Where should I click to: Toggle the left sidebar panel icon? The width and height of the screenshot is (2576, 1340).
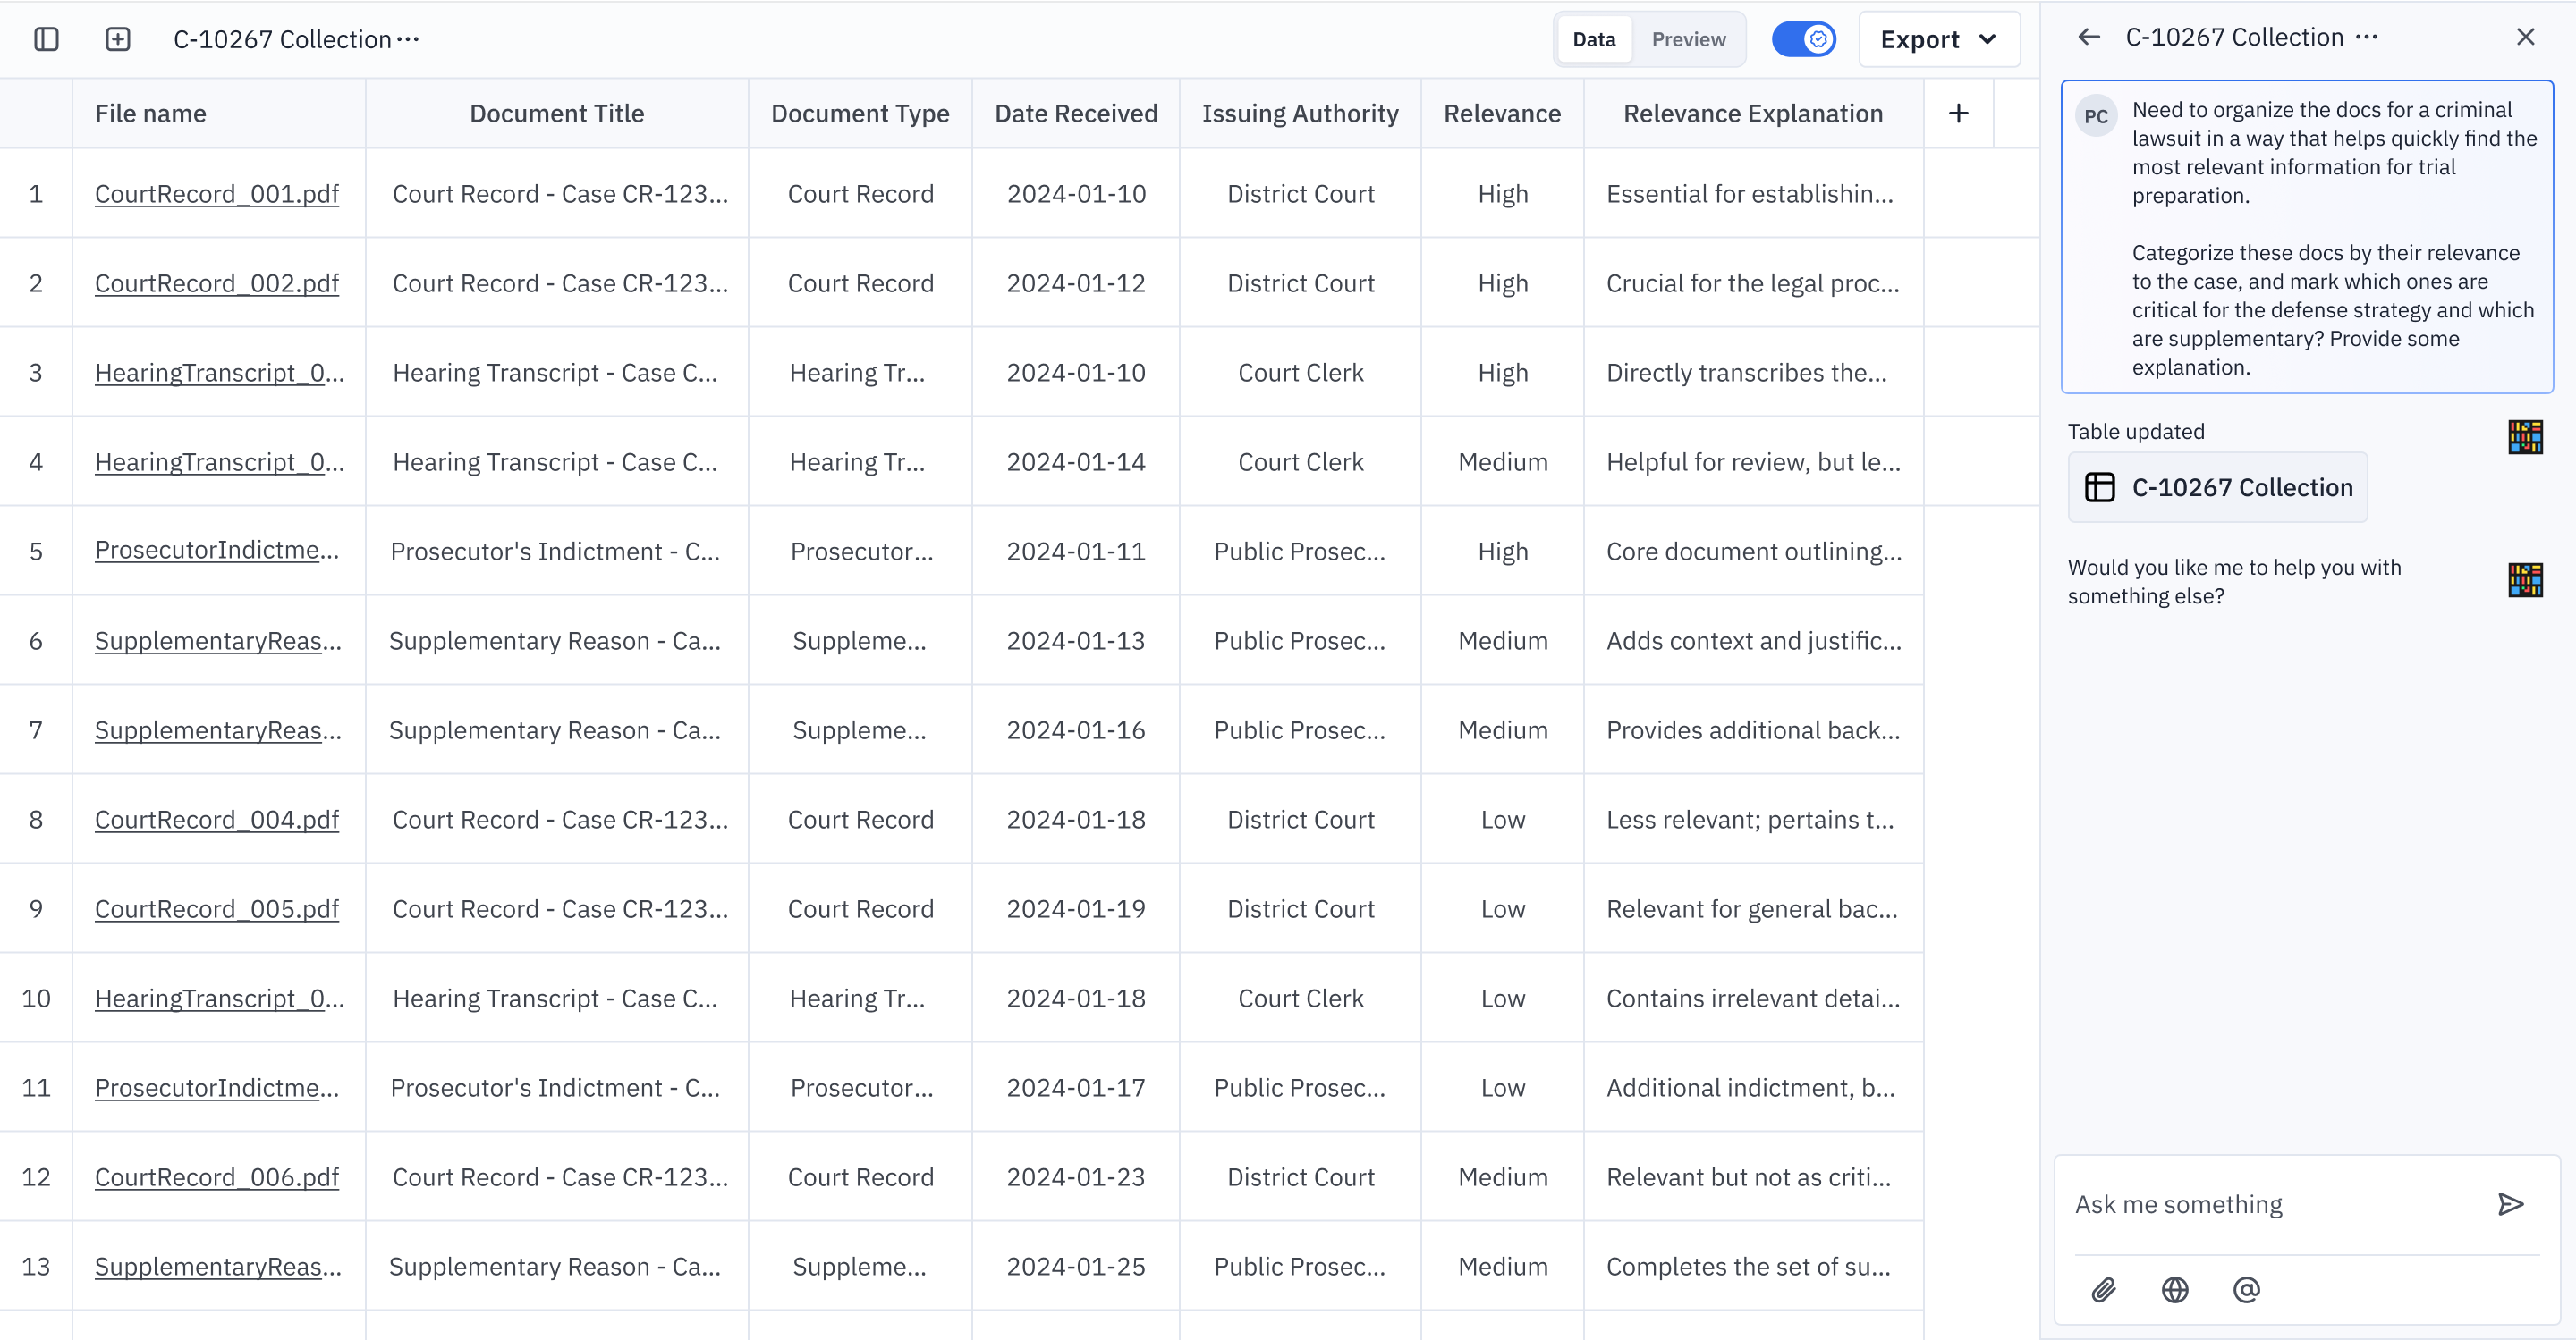(x=46, y=39)
